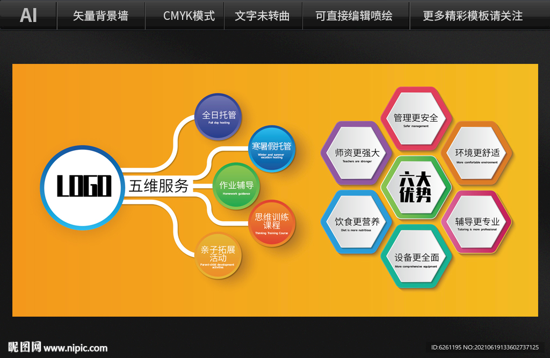
Task: Click the 环境更舒适 hexagon
Action: tap(477, 153)
